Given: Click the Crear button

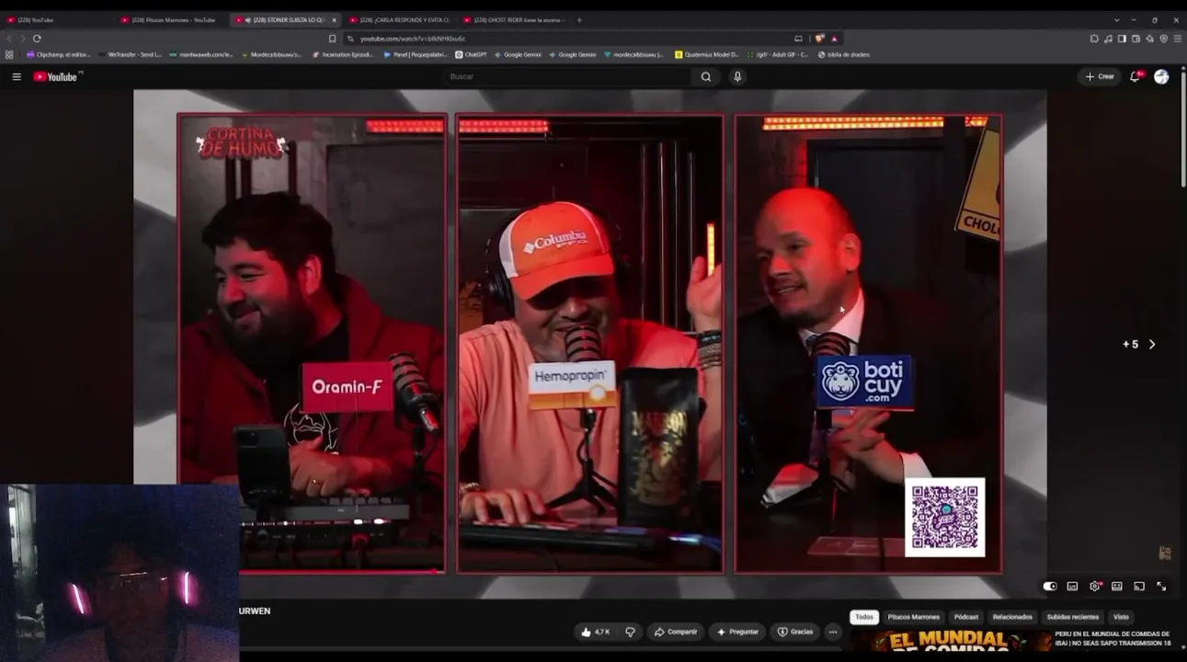Looking at the screenshot, I should click(1100, 77).
